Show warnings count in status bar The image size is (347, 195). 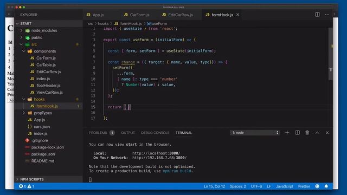coord(31,186)
